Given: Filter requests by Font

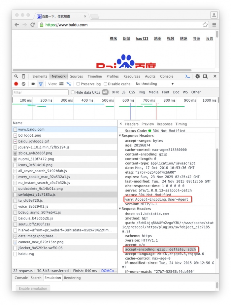Looking at the screenshot, I should point(166,92).
